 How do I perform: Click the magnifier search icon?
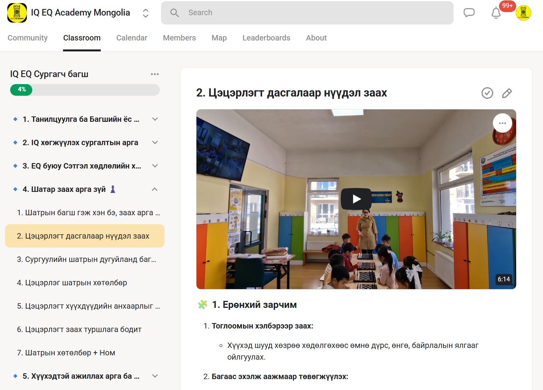pos(175,13)
